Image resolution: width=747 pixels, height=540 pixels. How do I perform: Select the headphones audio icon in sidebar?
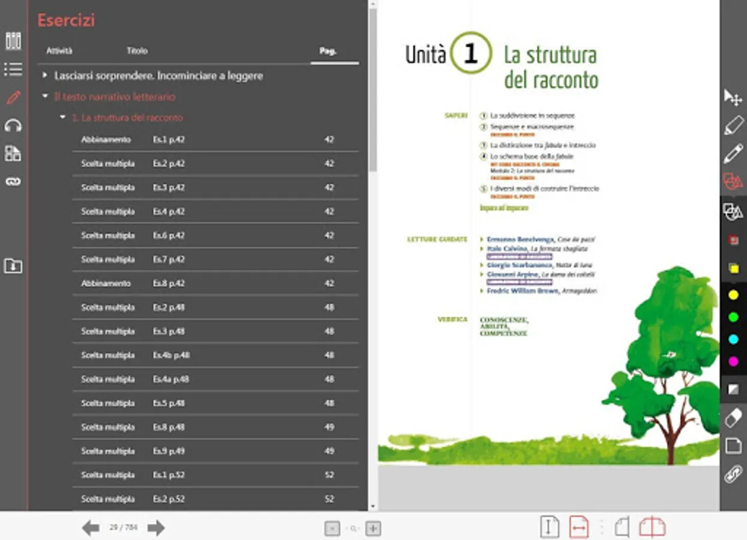13,125
